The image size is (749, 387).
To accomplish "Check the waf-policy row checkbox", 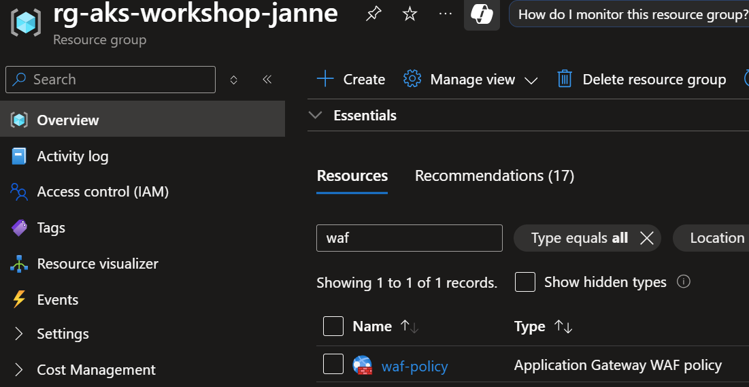I will click(x=333, y=365).
